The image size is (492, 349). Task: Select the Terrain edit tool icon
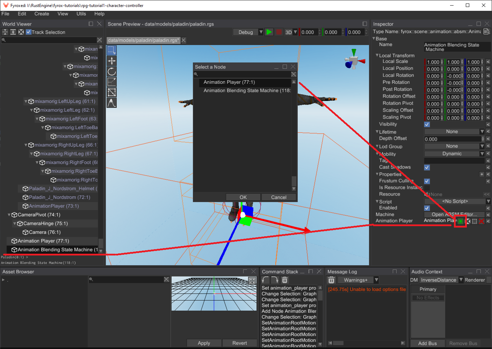point(111,103)
